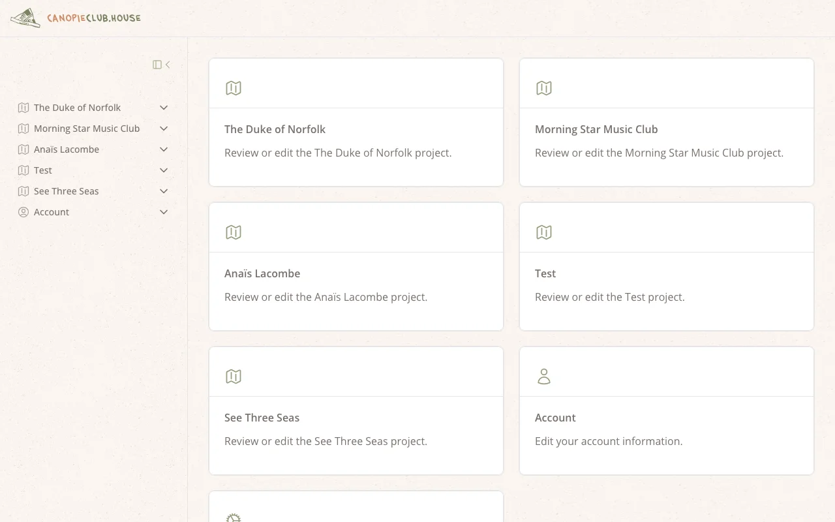Screen dimensions: 835x522
Task: Click the map icon on Morning Star Music Club card
Action: coord(544,88)
